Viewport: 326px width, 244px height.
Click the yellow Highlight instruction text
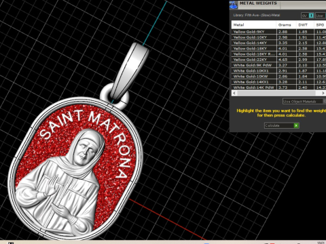pyautogui.click(x=281, y=113)
